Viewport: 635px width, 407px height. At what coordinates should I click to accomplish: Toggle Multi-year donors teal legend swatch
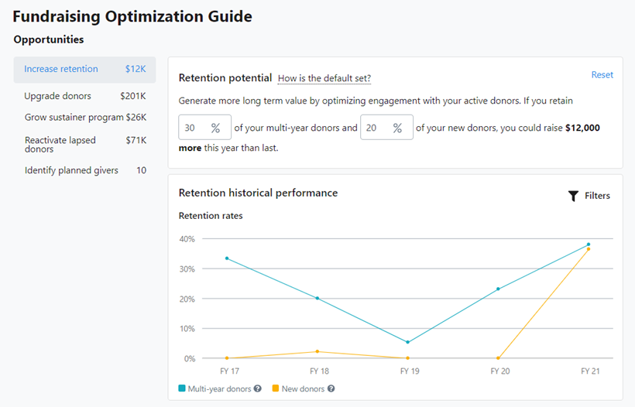click(x=182, y=388)
